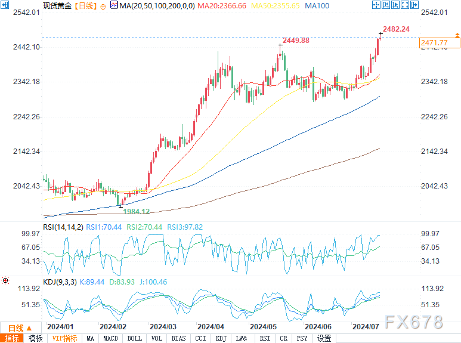Switch indicator to CCI
This screenshot has width=461, height=343.
coord(200,338)
